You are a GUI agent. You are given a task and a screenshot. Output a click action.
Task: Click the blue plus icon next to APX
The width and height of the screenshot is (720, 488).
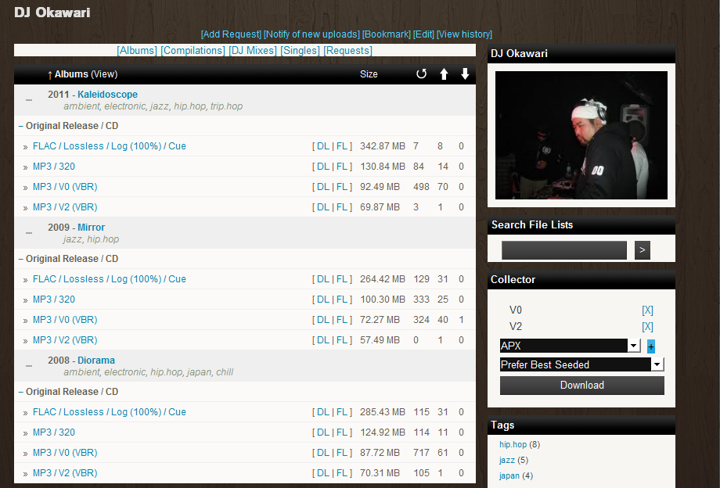pyautogui.click(x=651, y=346)
